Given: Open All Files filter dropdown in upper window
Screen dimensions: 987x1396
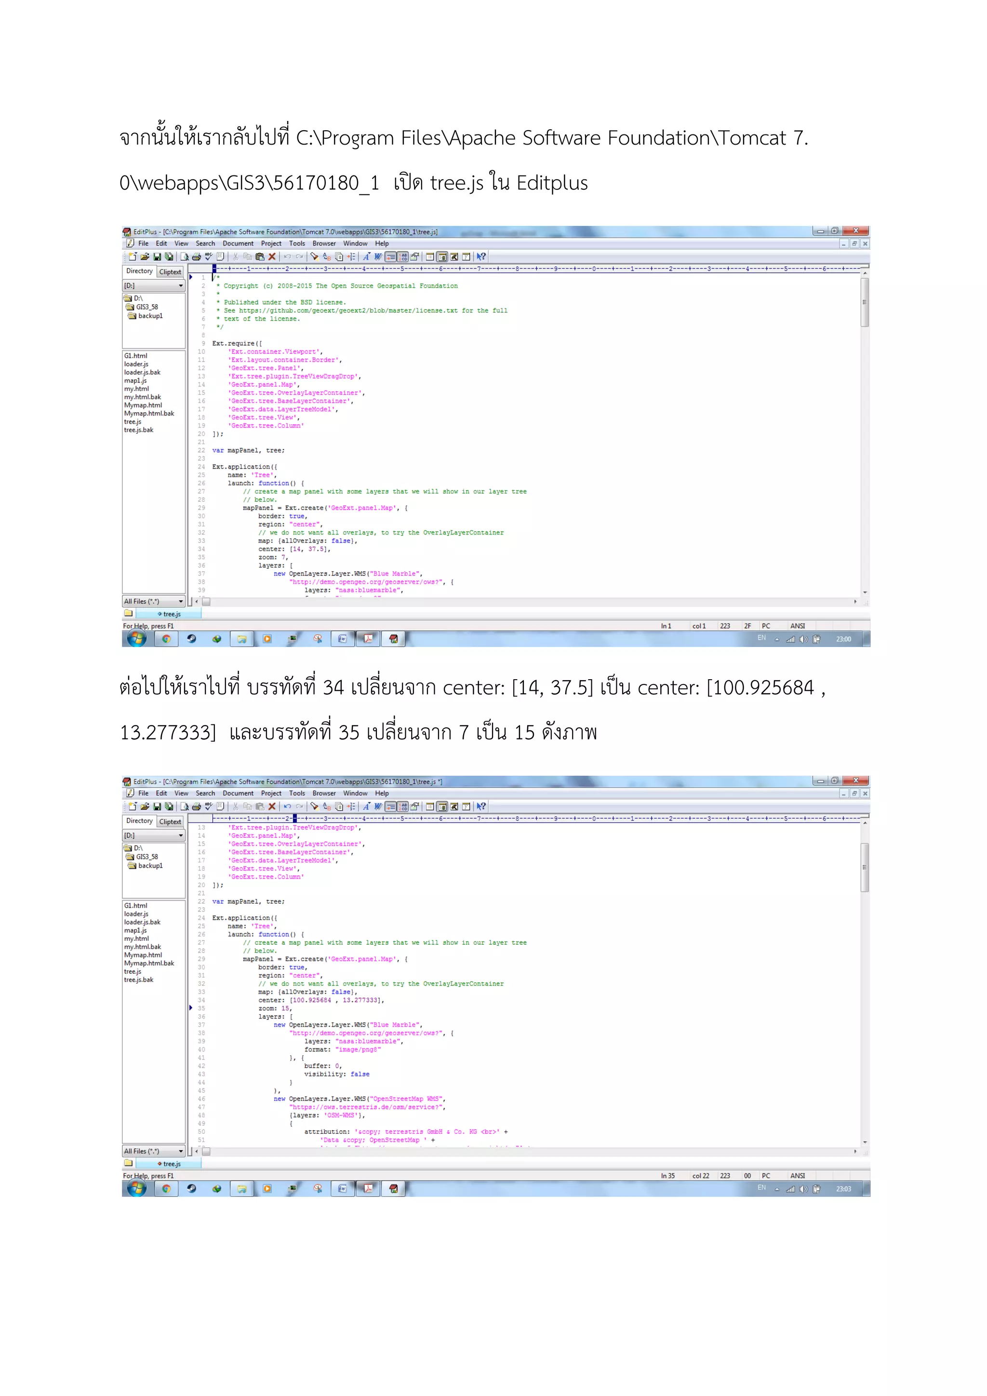Looking at the screenshot, I should tap(154, 601).
